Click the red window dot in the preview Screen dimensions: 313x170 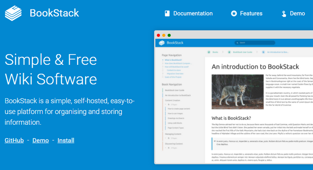[158, 35]
